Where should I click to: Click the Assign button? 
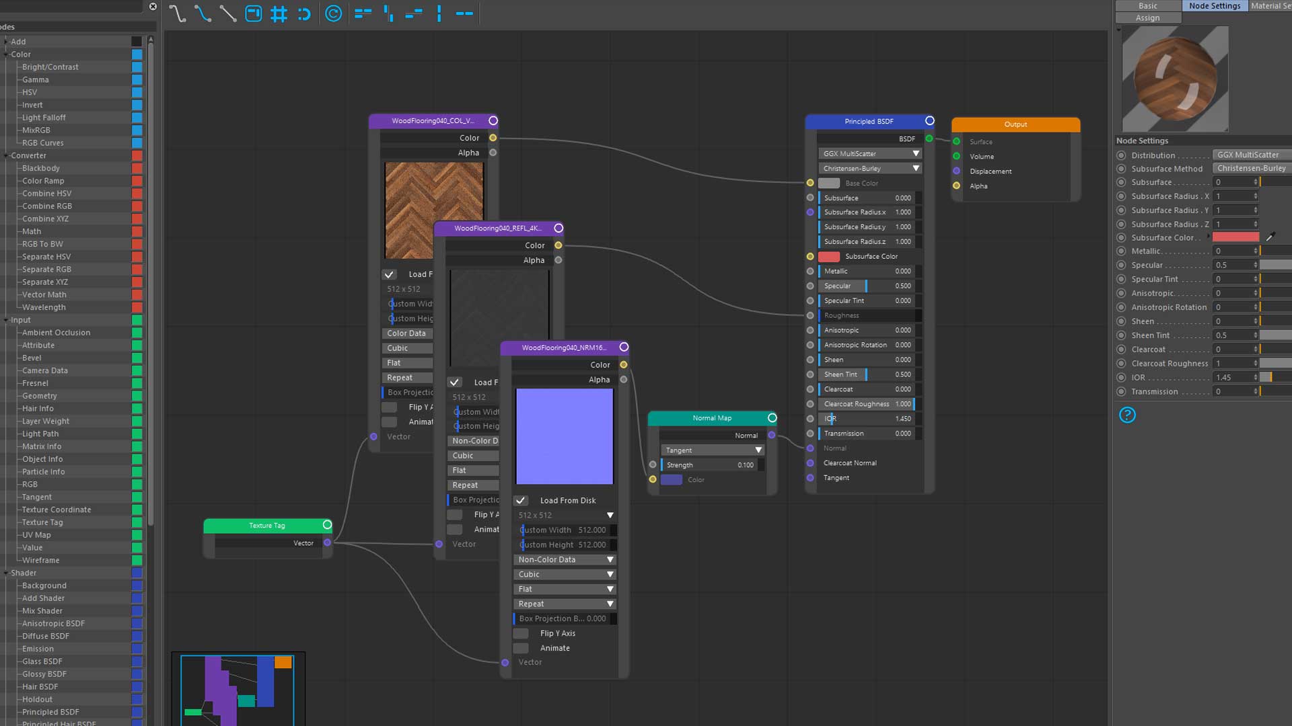(1148, 18)
